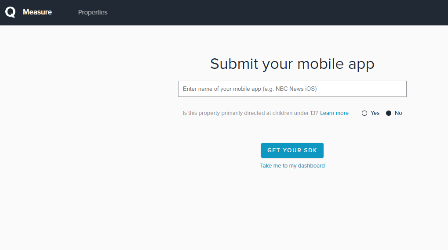Submit the form with the blue SDK button
The height and width of the screenshot is (250, 448).
[x=292, y=150]
